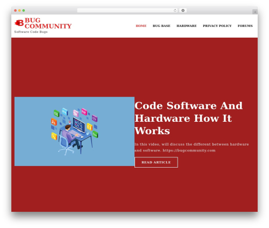The width and height of the screenshot is (269, 228).
Task: Open a new tab with plus icon
Action: tap(255, 12)
